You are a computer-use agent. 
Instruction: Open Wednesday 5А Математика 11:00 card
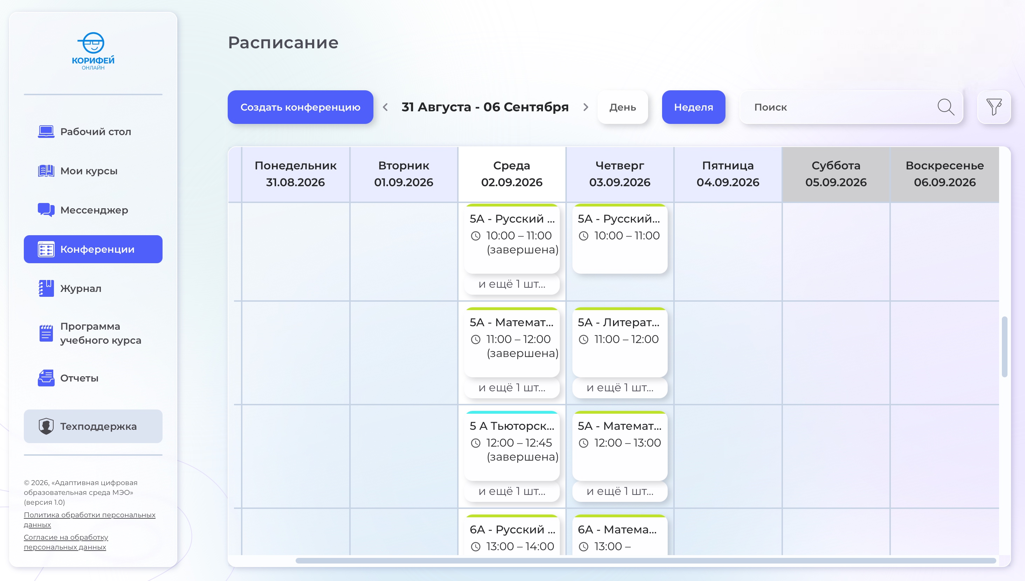pyautogui.click(x=512, y=342)
